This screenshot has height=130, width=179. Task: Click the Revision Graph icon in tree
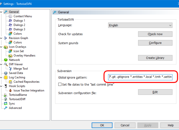(x=6, y=38)
